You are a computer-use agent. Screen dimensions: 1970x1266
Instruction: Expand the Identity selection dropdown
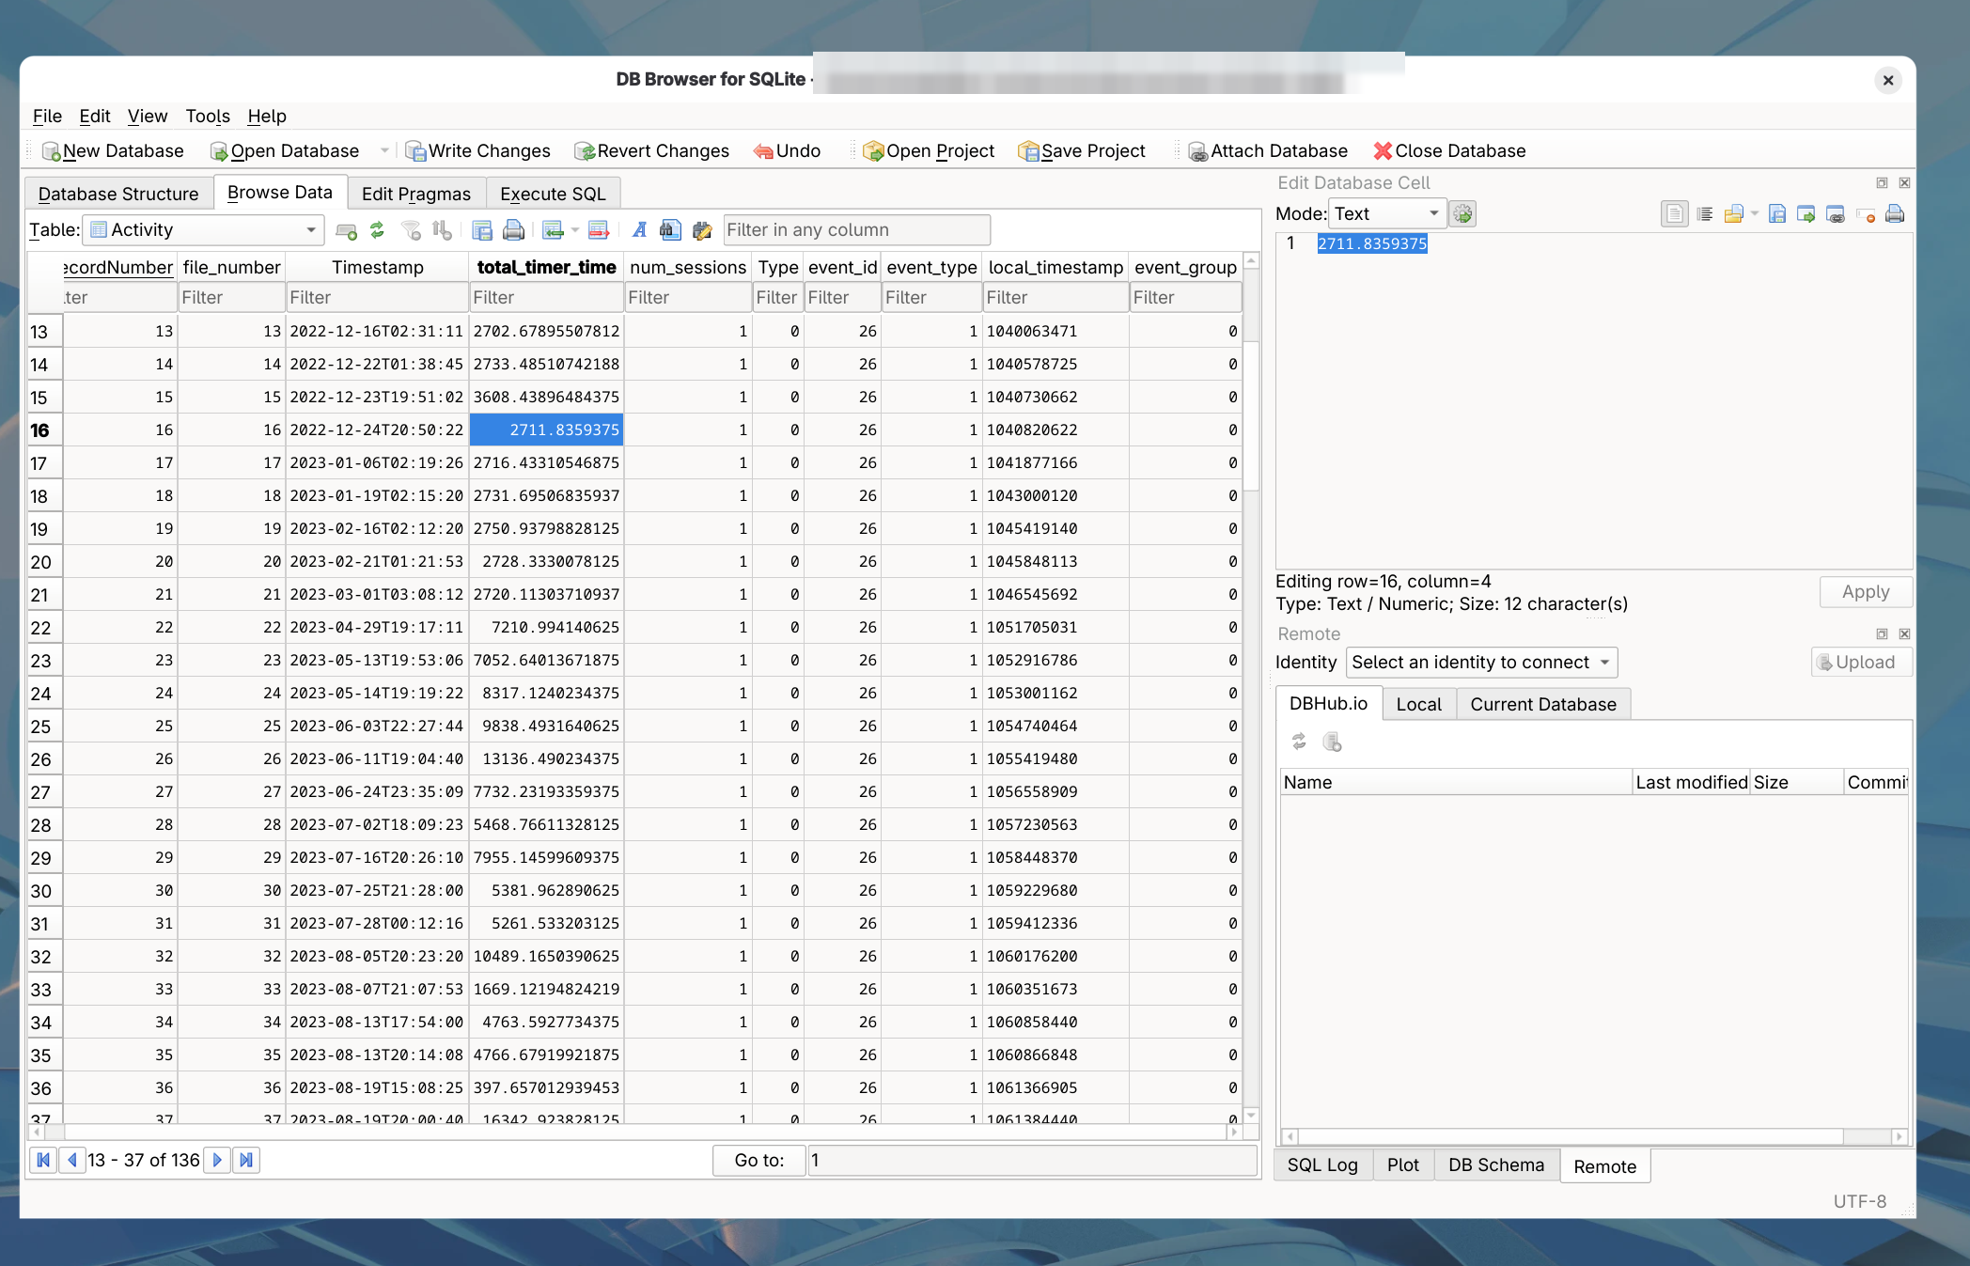coord(1482,663)
